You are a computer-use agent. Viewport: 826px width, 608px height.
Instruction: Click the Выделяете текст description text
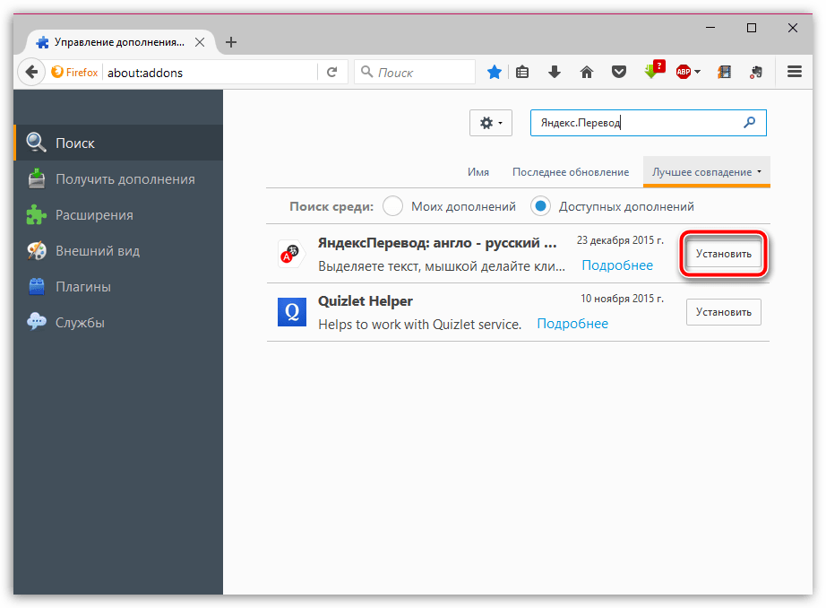[442, 266]
